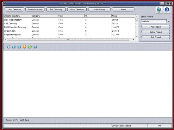Click the horizontal scrollbar thumb of the table
The image size is (174, 130).
(x=68, y=40)
